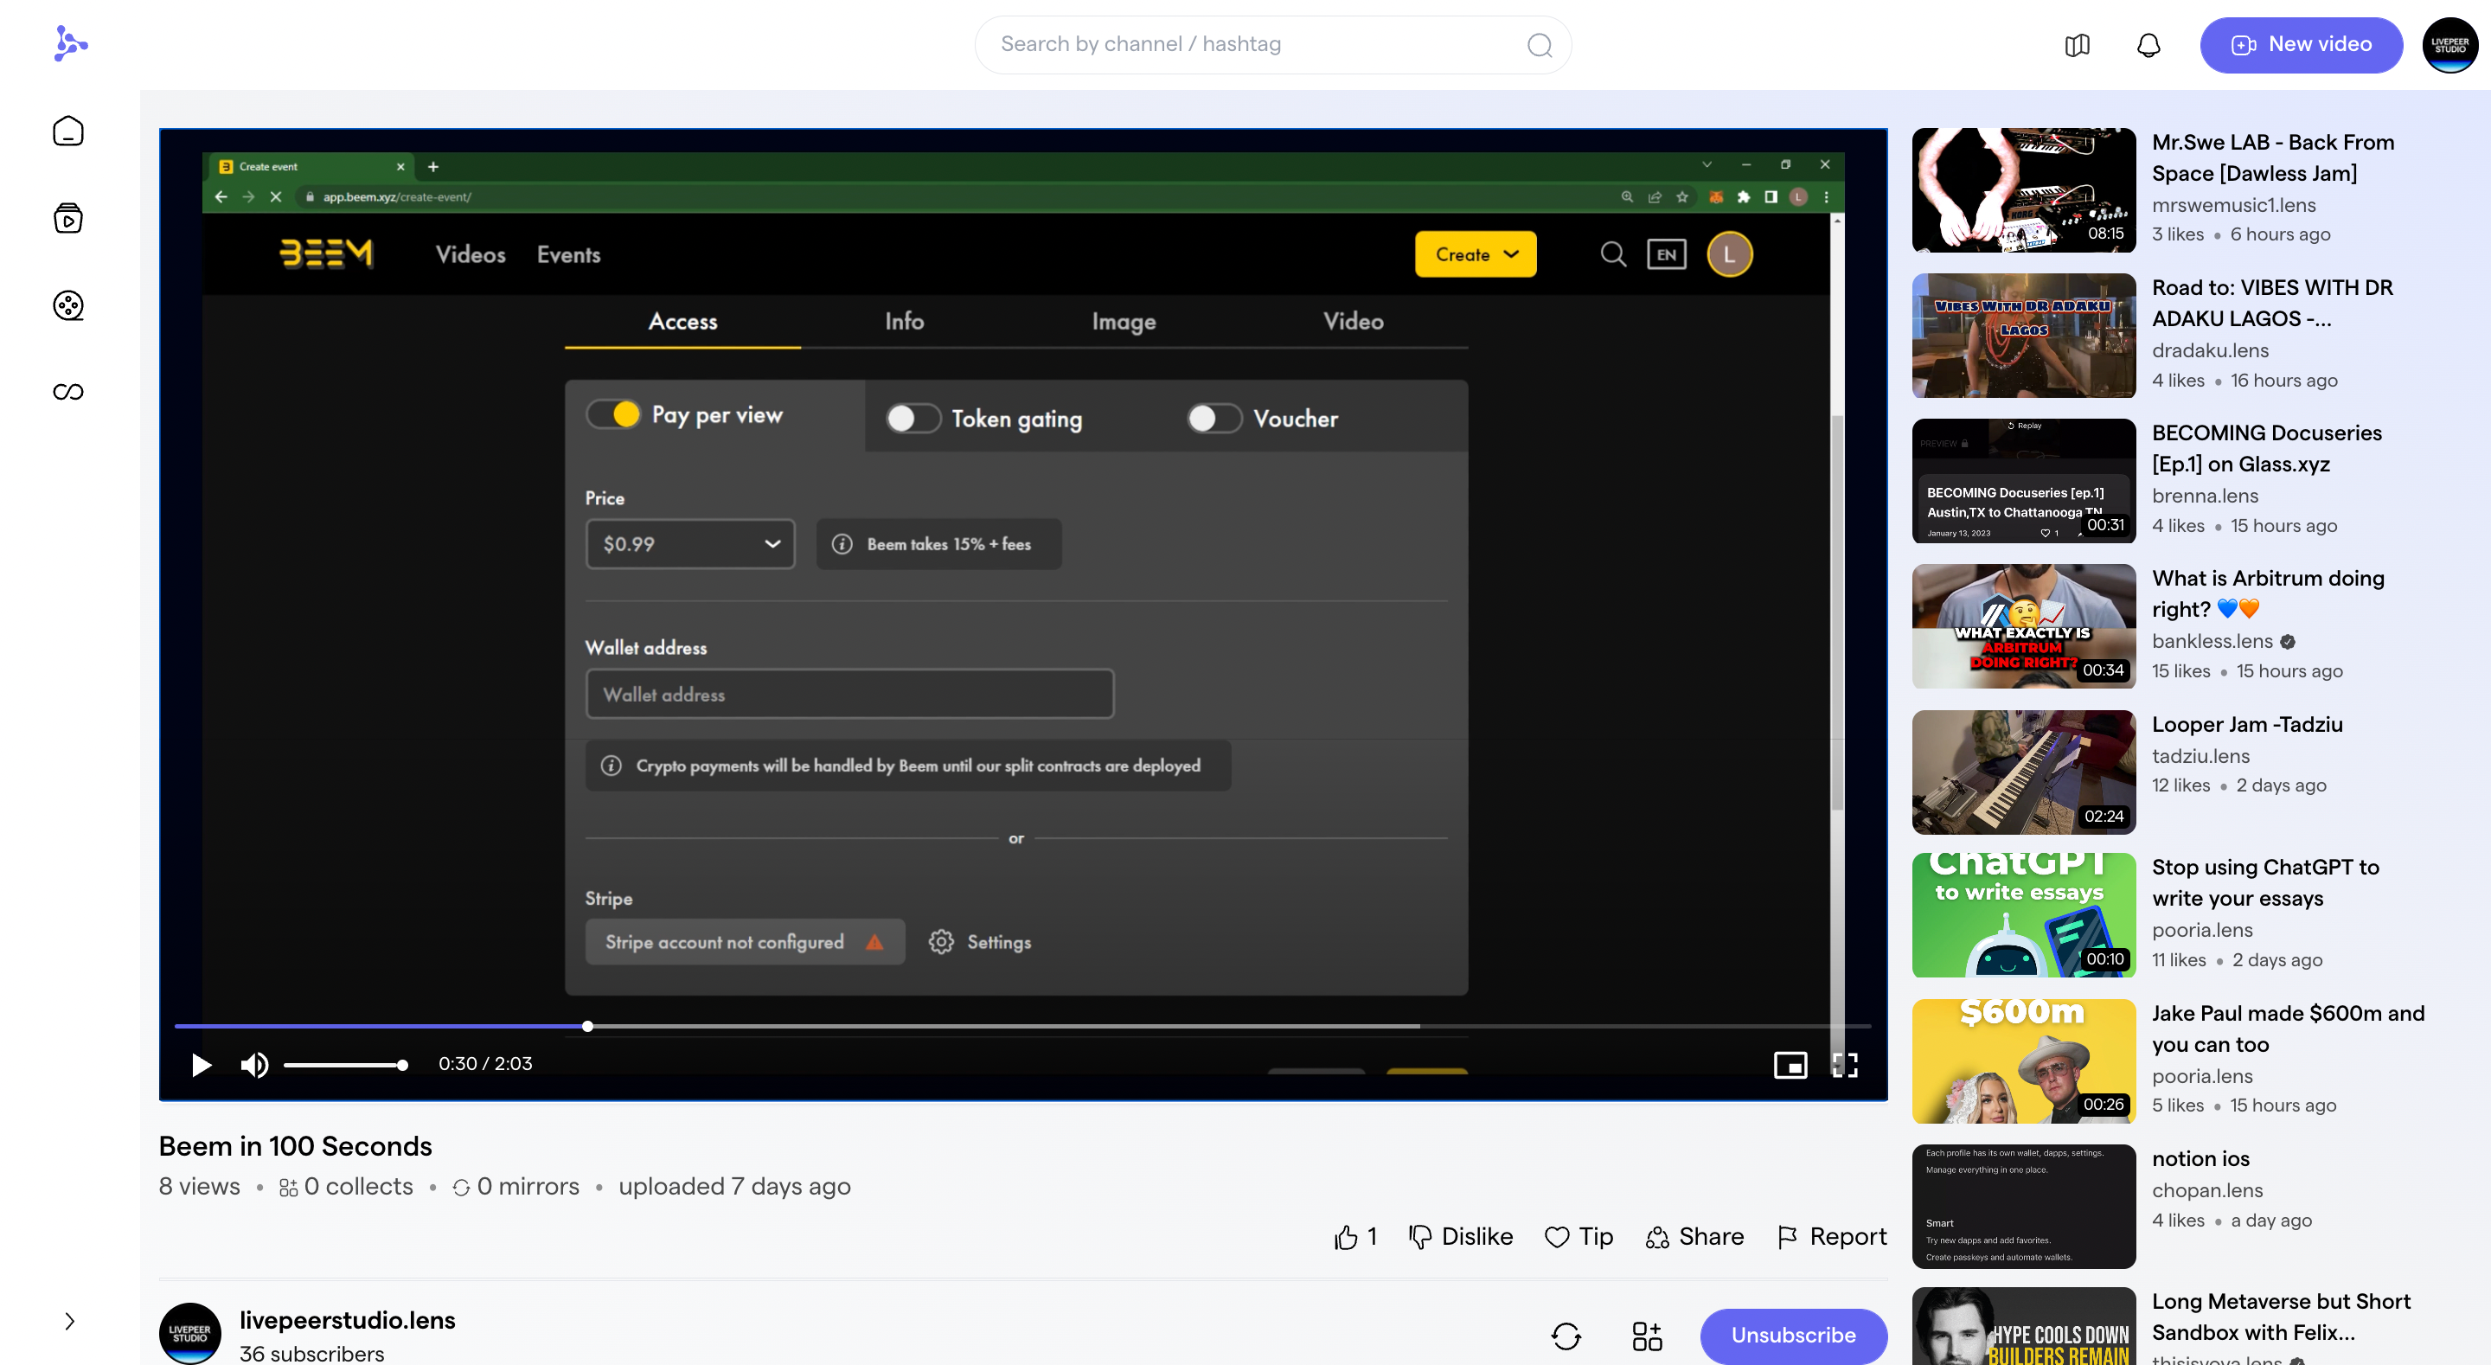Like the video with thumbs up

pos(1345,1237)
